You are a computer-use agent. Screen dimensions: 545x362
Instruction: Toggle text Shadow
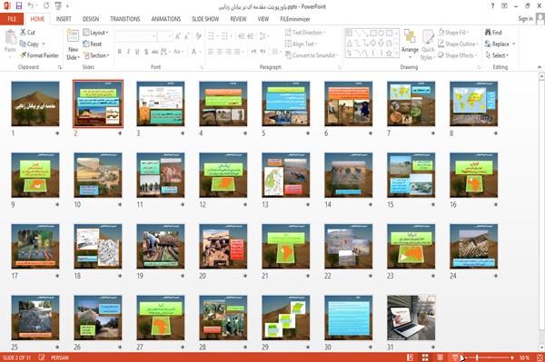coord(146,52)
